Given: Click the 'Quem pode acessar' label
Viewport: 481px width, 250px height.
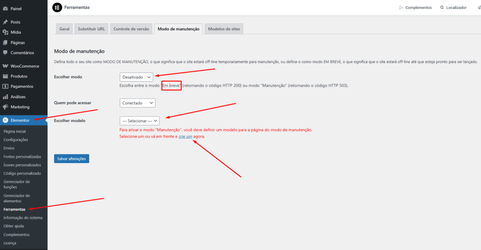Looking at the screenshot, I should [73, 103].
